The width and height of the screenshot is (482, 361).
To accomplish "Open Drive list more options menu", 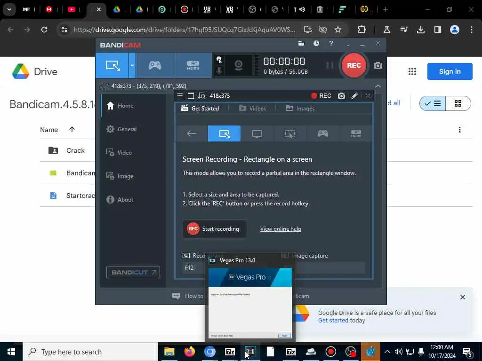I will pyautogui.click(x=459, y=130).
